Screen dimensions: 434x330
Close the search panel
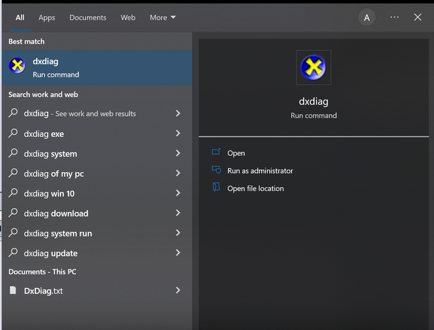pyautogui.click(x=418, y=17)
